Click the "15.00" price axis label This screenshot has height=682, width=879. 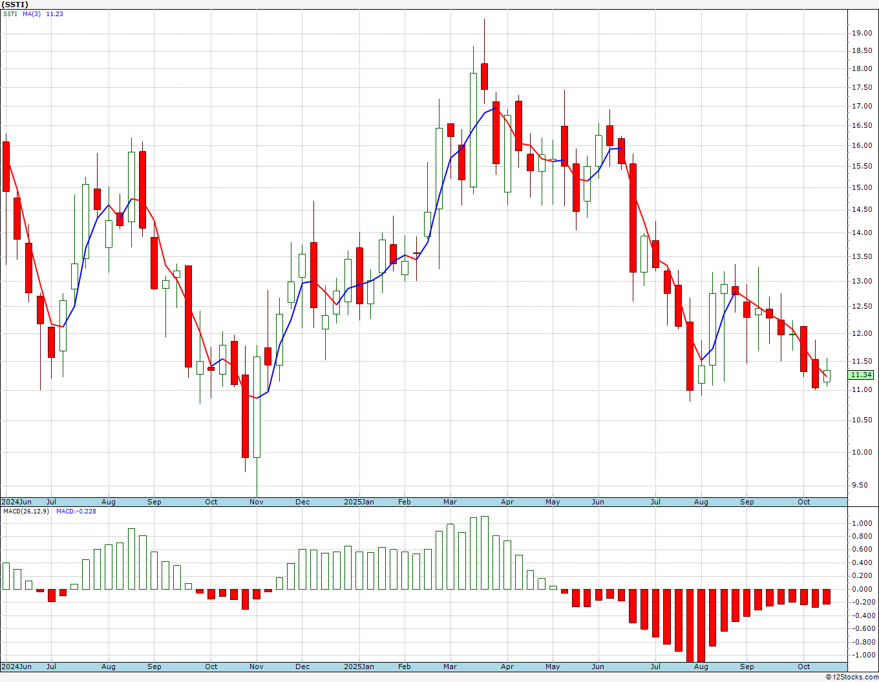tap(862, 188)
